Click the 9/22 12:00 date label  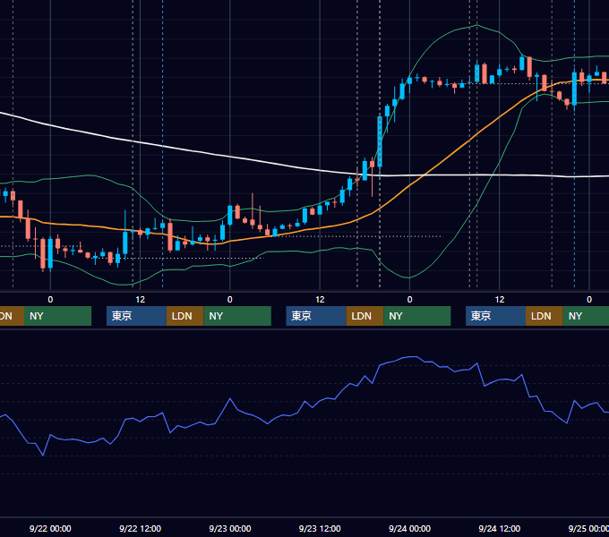point(140,528)
